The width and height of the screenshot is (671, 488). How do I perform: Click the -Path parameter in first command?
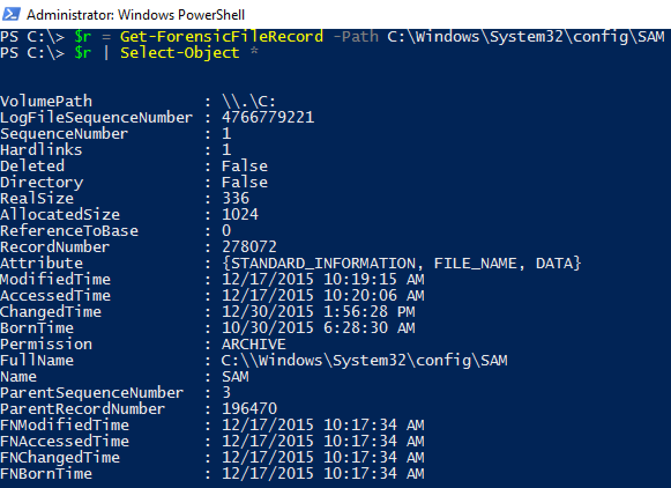coord(355,36)
